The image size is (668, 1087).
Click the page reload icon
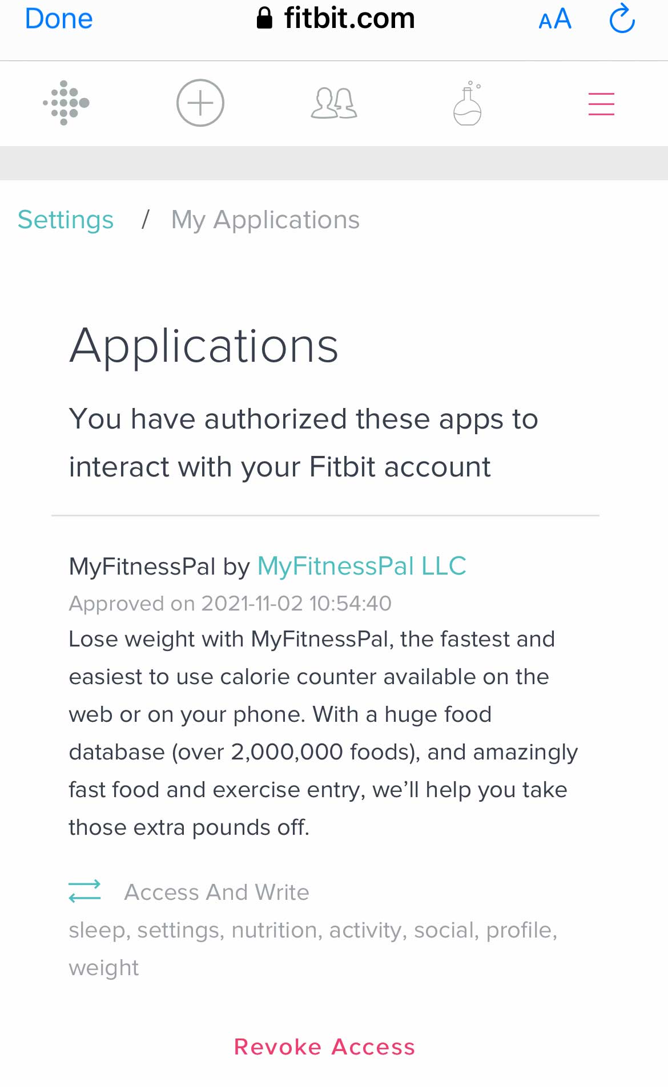pos(622,18)
